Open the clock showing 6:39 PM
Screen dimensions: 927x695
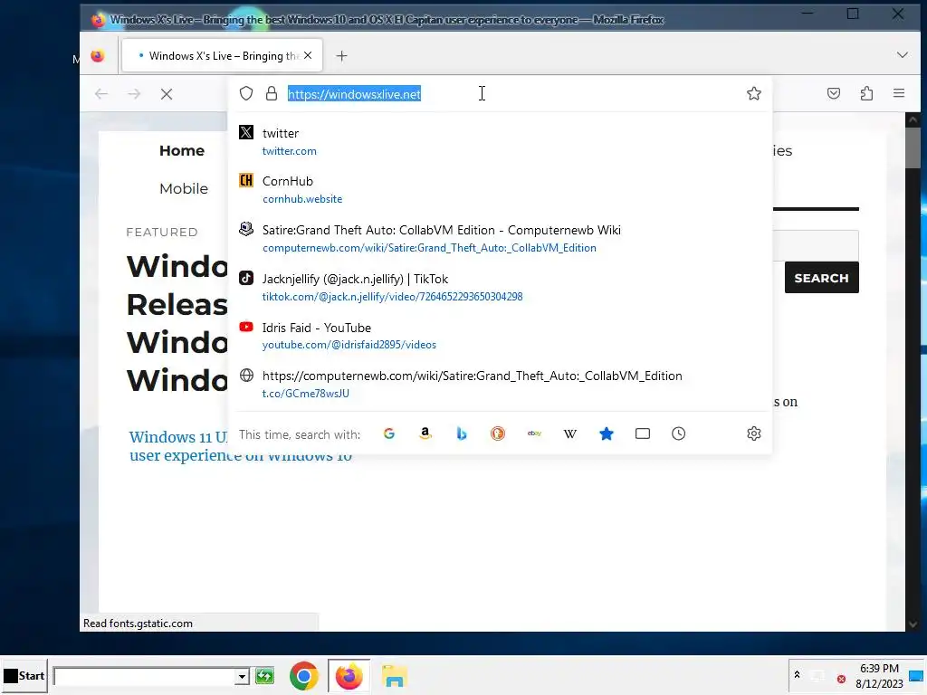coord(879,675)
